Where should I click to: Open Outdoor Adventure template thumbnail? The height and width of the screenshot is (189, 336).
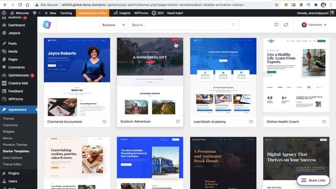tap(150, 77)
